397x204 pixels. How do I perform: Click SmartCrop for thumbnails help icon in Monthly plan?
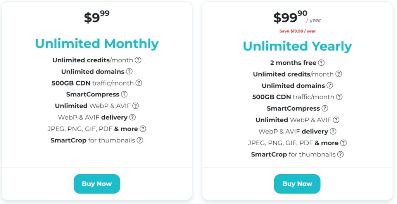click(140, 140)
